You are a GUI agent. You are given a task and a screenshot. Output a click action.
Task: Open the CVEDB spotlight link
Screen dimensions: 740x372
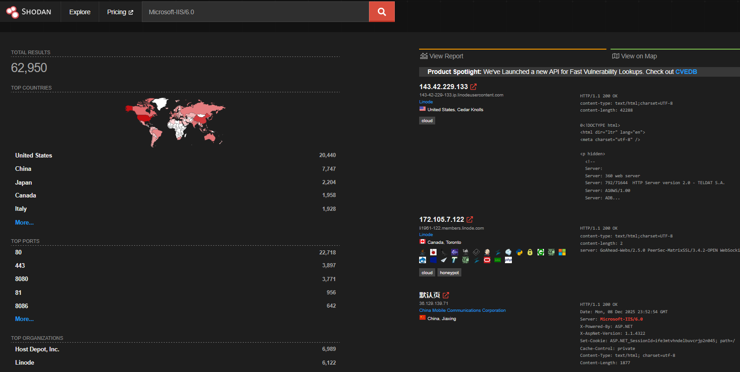click(686, 72)
